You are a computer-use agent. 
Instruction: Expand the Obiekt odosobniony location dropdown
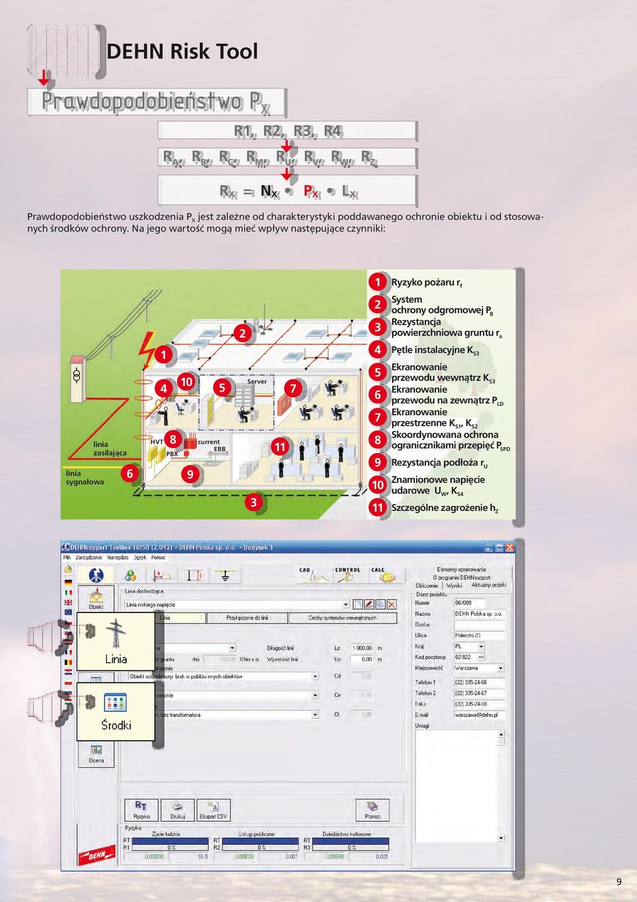[x=315, y=676]
